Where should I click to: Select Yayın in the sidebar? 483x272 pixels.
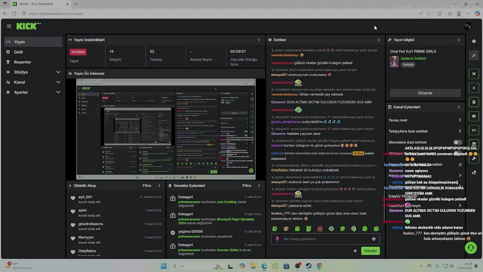[33, 42]
